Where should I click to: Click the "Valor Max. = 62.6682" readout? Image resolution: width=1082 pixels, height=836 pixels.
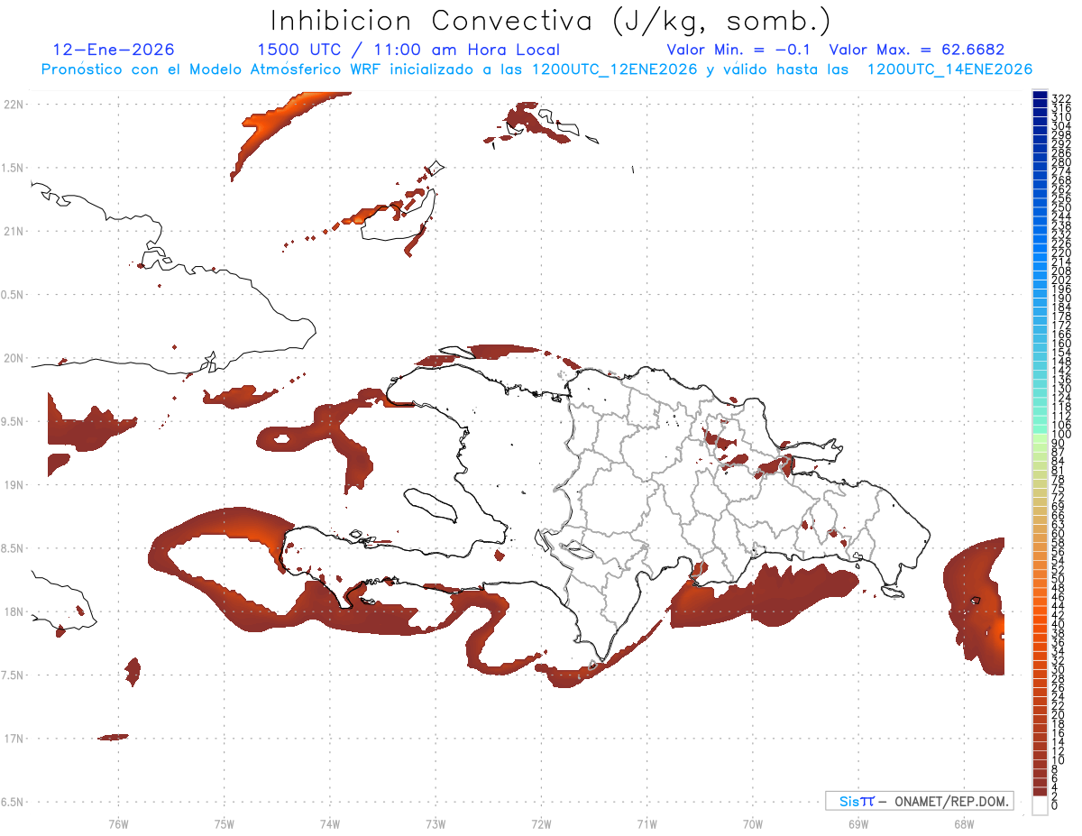(917, 50)
